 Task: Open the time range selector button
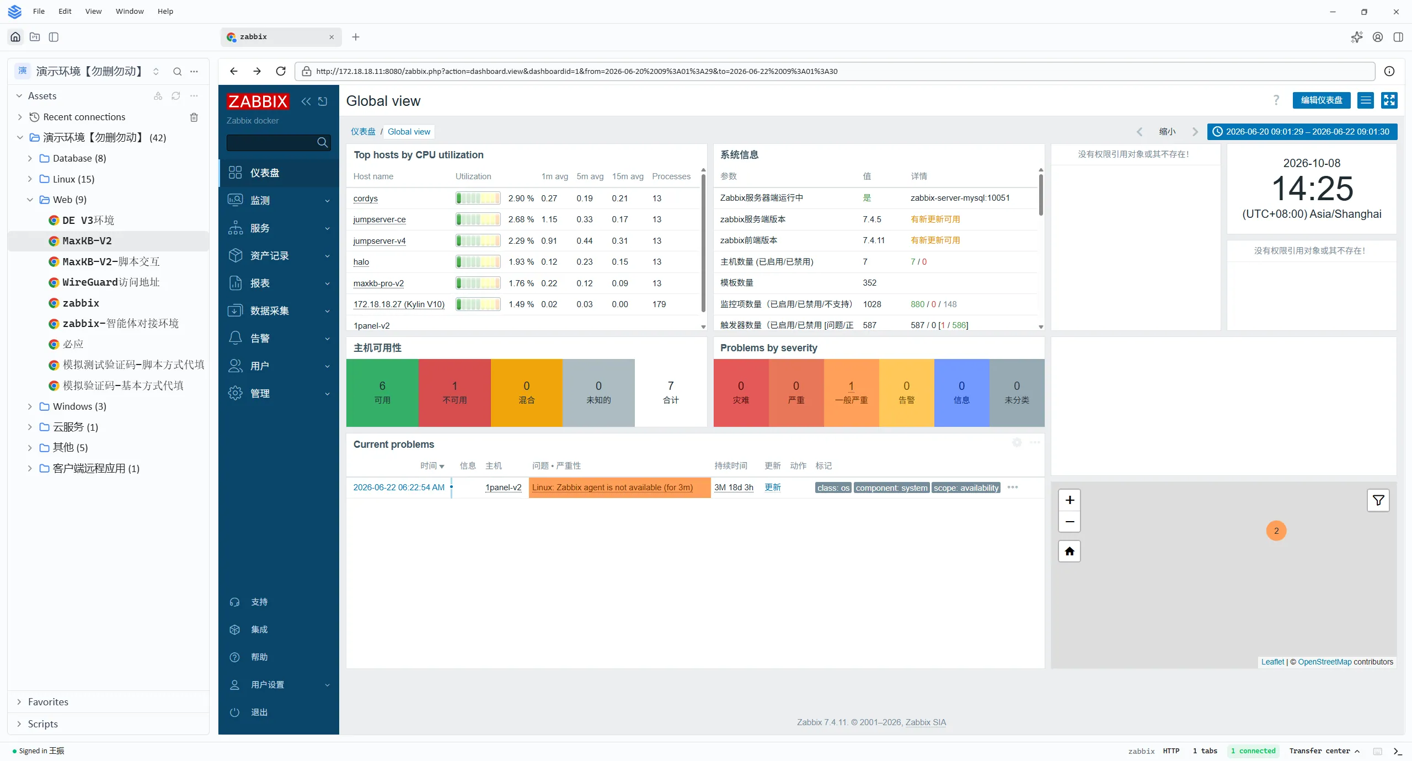click(1302, 132)
